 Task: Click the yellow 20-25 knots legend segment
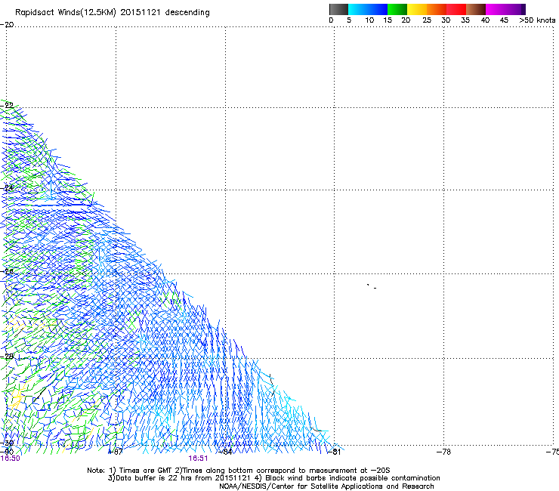click(417, 9)
